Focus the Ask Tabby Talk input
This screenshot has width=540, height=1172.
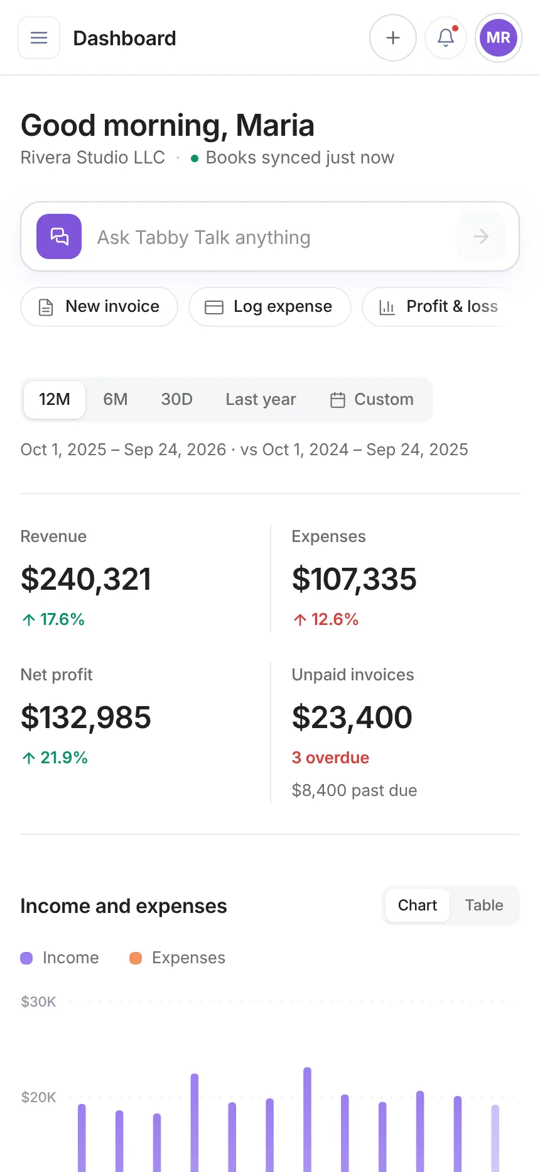pos(270,236)
